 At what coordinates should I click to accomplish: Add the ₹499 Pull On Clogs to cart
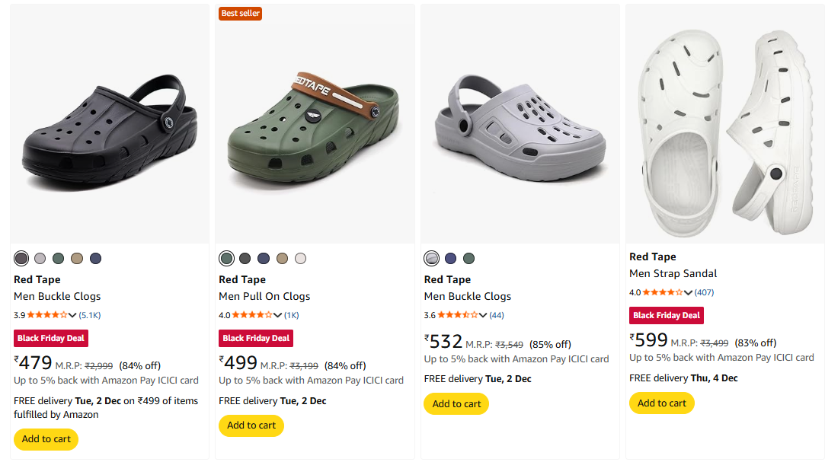251,425
